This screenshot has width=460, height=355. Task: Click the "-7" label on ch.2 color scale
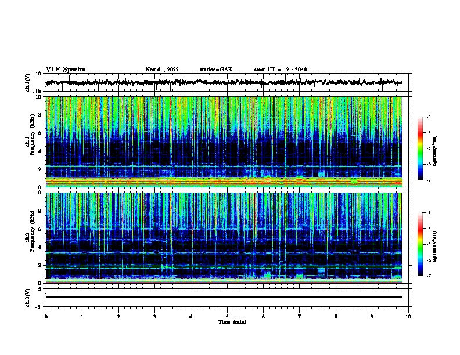428,276
